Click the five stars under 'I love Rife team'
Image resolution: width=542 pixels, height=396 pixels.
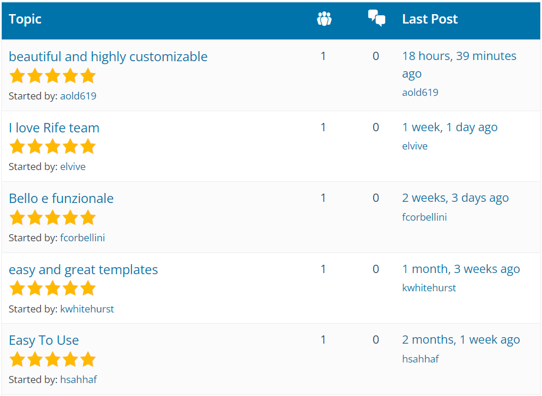(52, 147)
